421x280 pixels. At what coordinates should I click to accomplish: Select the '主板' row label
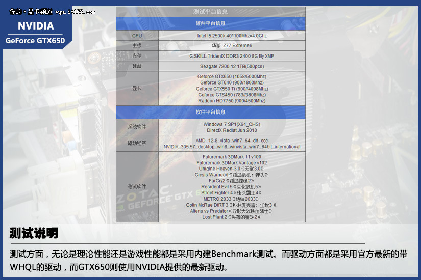(x=137, y=45)
